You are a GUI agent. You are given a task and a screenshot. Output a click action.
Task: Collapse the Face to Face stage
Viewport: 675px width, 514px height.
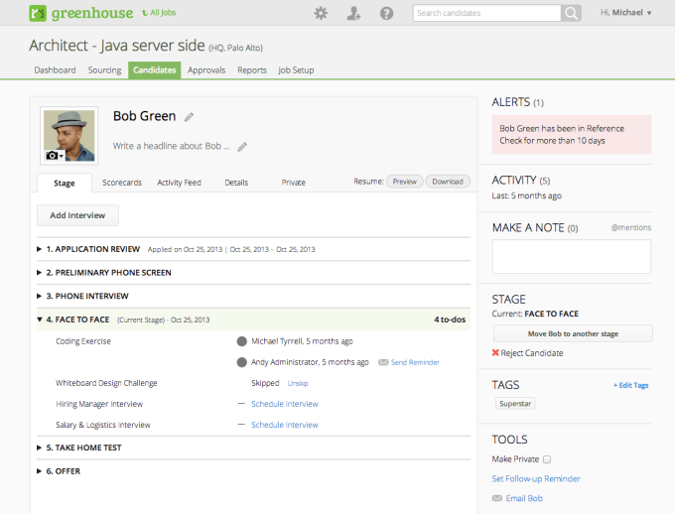pos(40,320)
